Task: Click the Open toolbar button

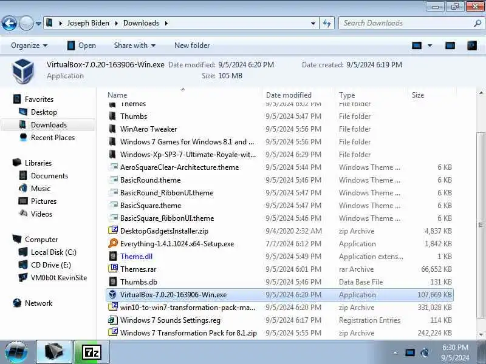Action: tap(82, 45)
